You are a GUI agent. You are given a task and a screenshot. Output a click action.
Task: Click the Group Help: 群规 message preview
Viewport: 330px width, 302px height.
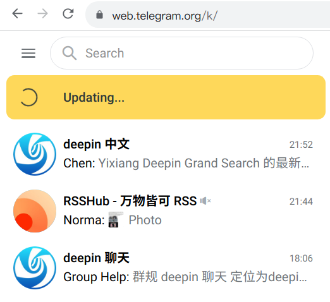(x=185, y=277)
